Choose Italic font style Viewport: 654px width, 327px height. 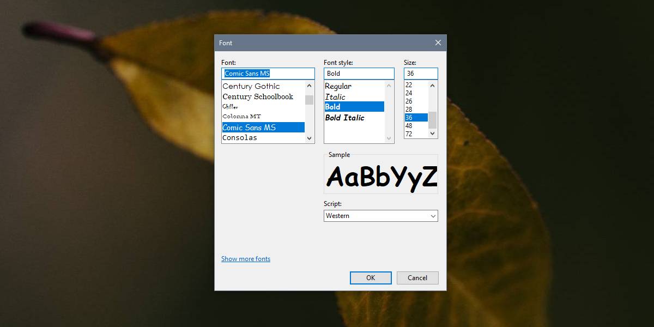click(x=335, y=96)
